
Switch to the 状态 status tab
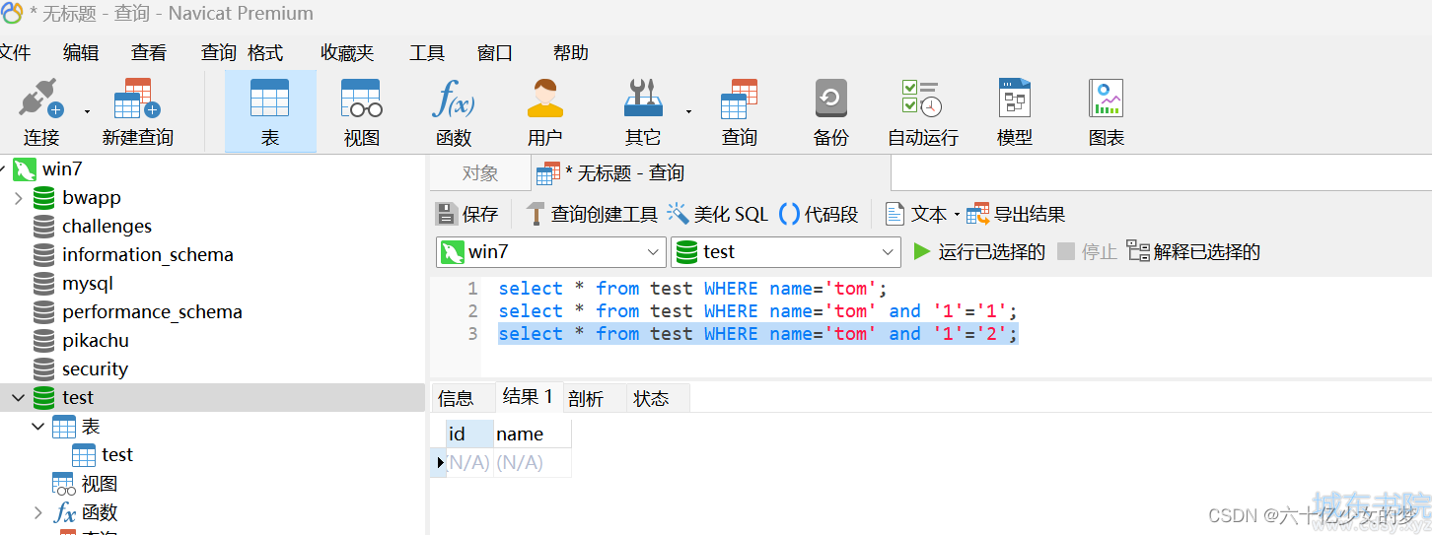point(651,398)
